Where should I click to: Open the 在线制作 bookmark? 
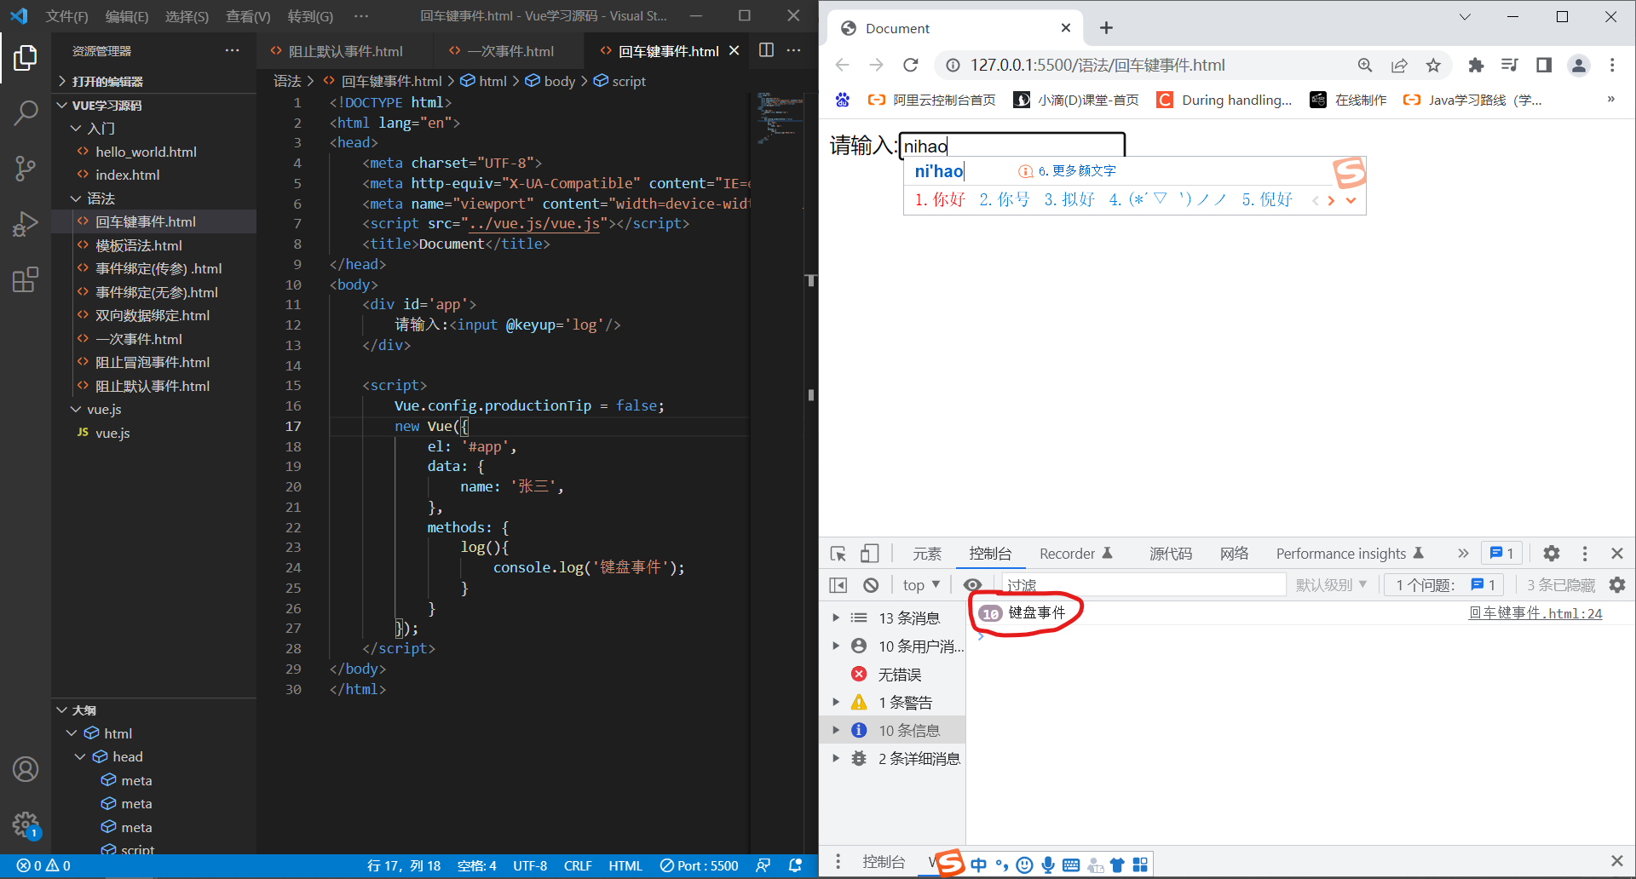tap(1349, 101)
